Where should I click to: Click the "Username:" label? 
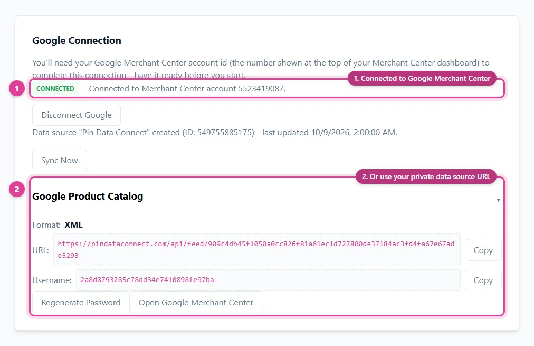coord(52,280)
